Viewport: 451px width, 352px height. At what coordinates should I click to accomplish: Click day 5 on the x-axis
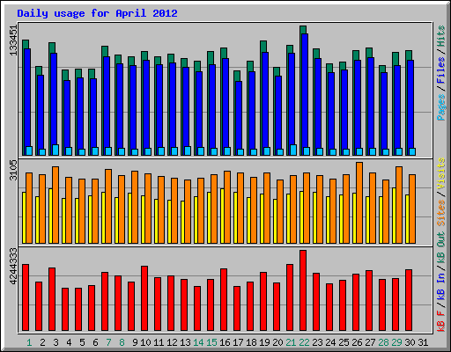[82, 342]
